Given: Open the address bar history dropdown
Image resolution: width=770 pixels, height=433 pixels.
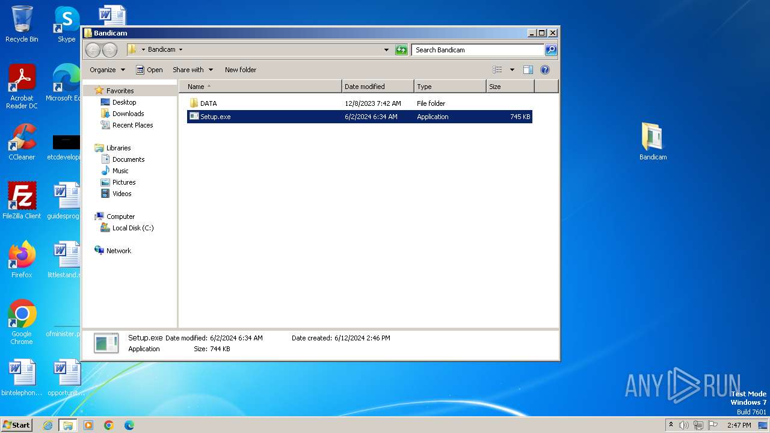Looking at the screenshot, I should (x=386, y=50).
